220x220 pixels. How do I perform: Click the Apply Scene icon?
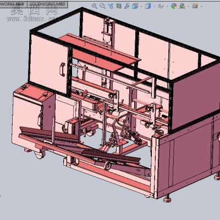pyautogui.click(x=182, y=6)
